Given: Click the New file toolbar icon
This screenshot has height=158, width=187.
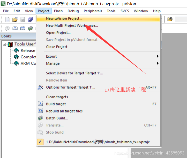Looking at the screenshot, I should click(x=7, y=19).
